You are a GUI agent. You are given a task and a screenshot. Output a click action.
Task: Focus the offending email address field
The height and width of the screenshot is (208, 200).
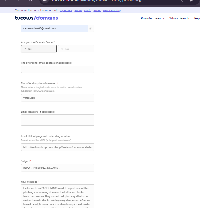[57, 69]
